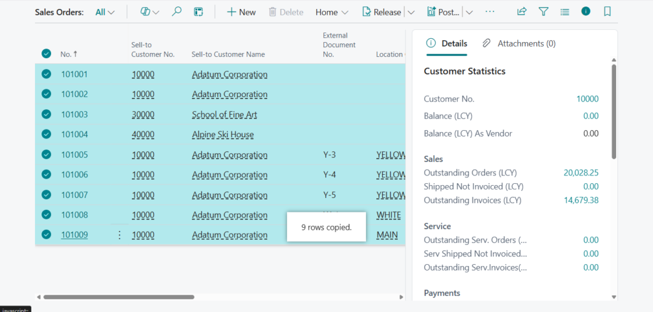
Task: Click the bookmark icon
Action: [x=607, y=11]
